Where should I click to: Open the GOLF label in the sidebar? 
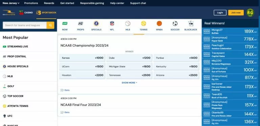(x=10, y=86)
